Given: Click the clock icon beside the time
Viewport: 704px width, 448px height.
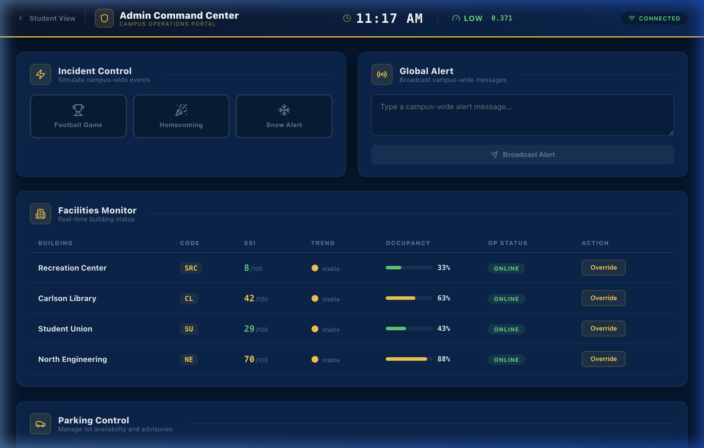Looking at the screenshot, I should [x=347, y=18].
